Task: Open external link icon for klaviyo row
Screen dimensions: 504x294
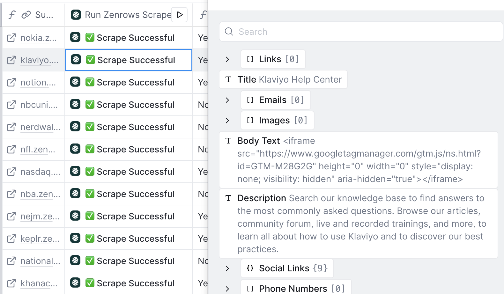Action: pyautogui.click(x=11, y=60)
